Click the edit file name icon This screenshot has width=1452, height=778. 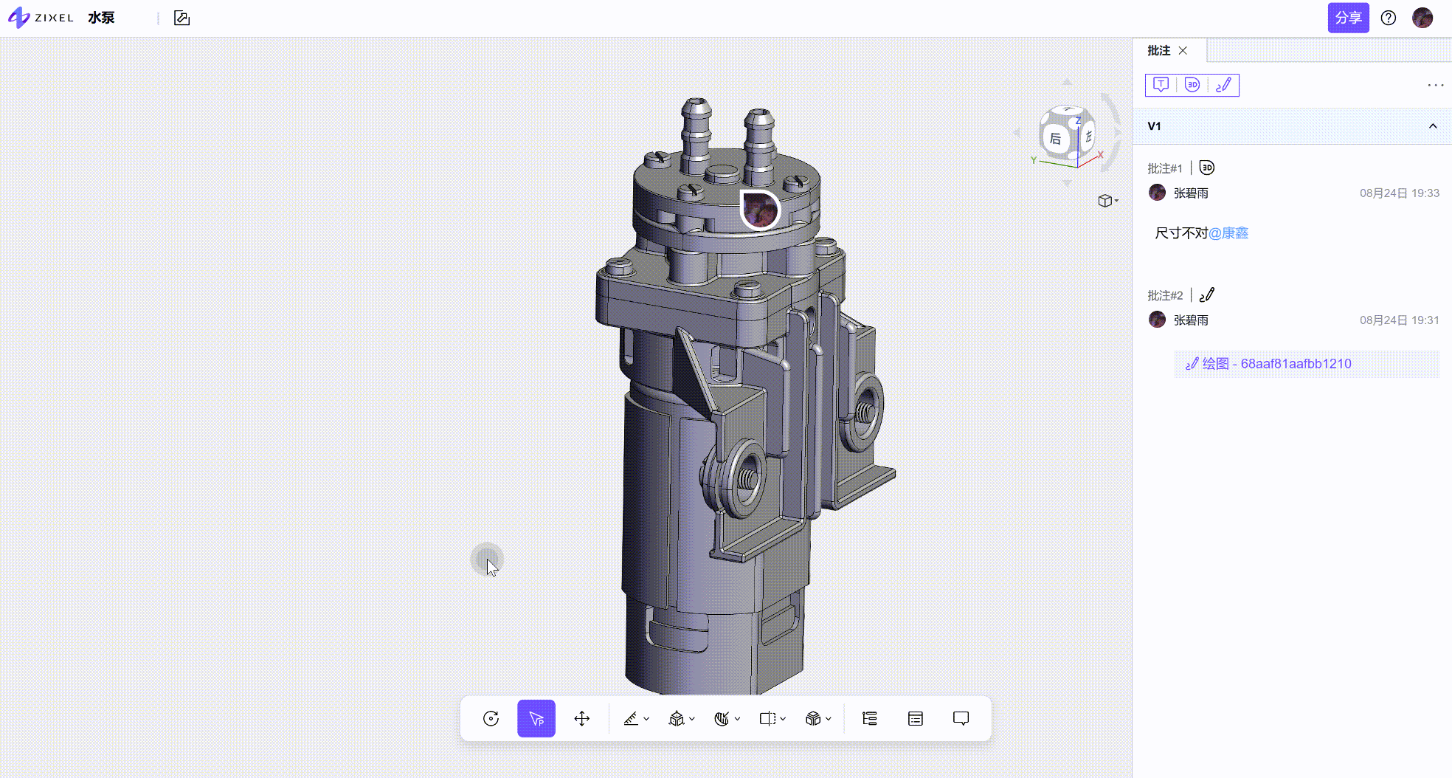coord(181,18)
